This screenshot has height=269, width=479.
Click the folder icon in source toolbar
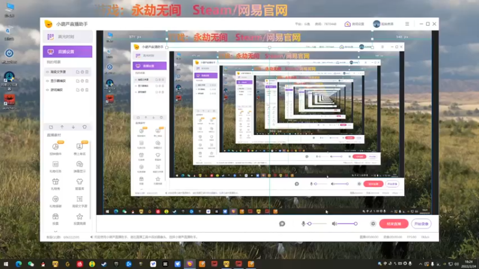pyautogui.click(x=51, y=127)
